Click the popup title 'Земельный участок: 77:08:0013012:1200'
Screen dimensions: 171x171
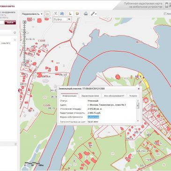coord(82,89)
